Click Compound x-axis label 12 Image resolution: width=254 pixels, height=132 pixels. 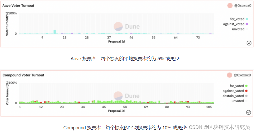click(x=41, y=107)
